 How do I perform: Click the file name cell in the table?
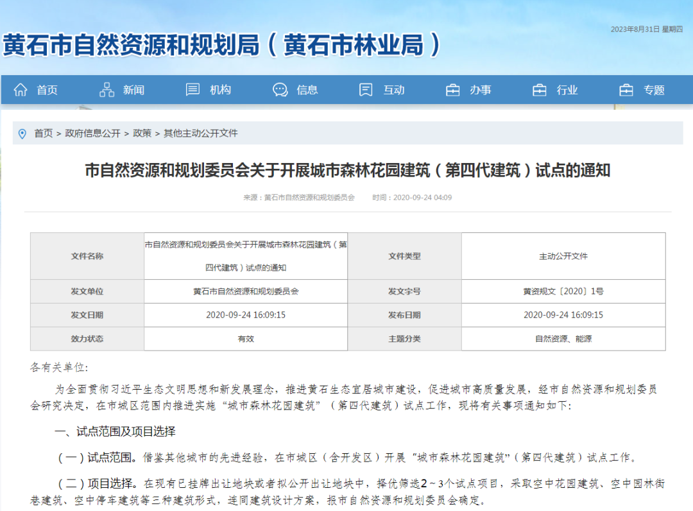[246, 256]
